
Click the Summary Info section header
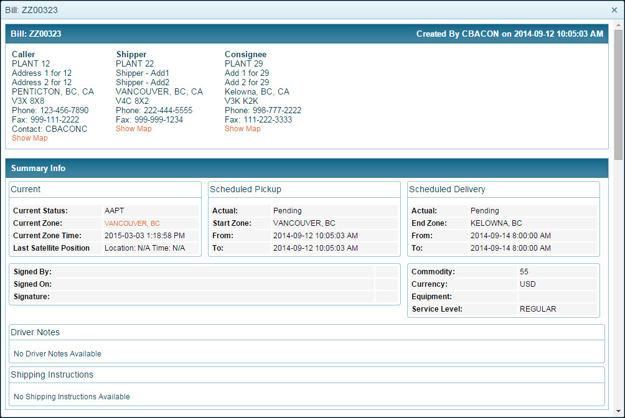tap(38, 169)
